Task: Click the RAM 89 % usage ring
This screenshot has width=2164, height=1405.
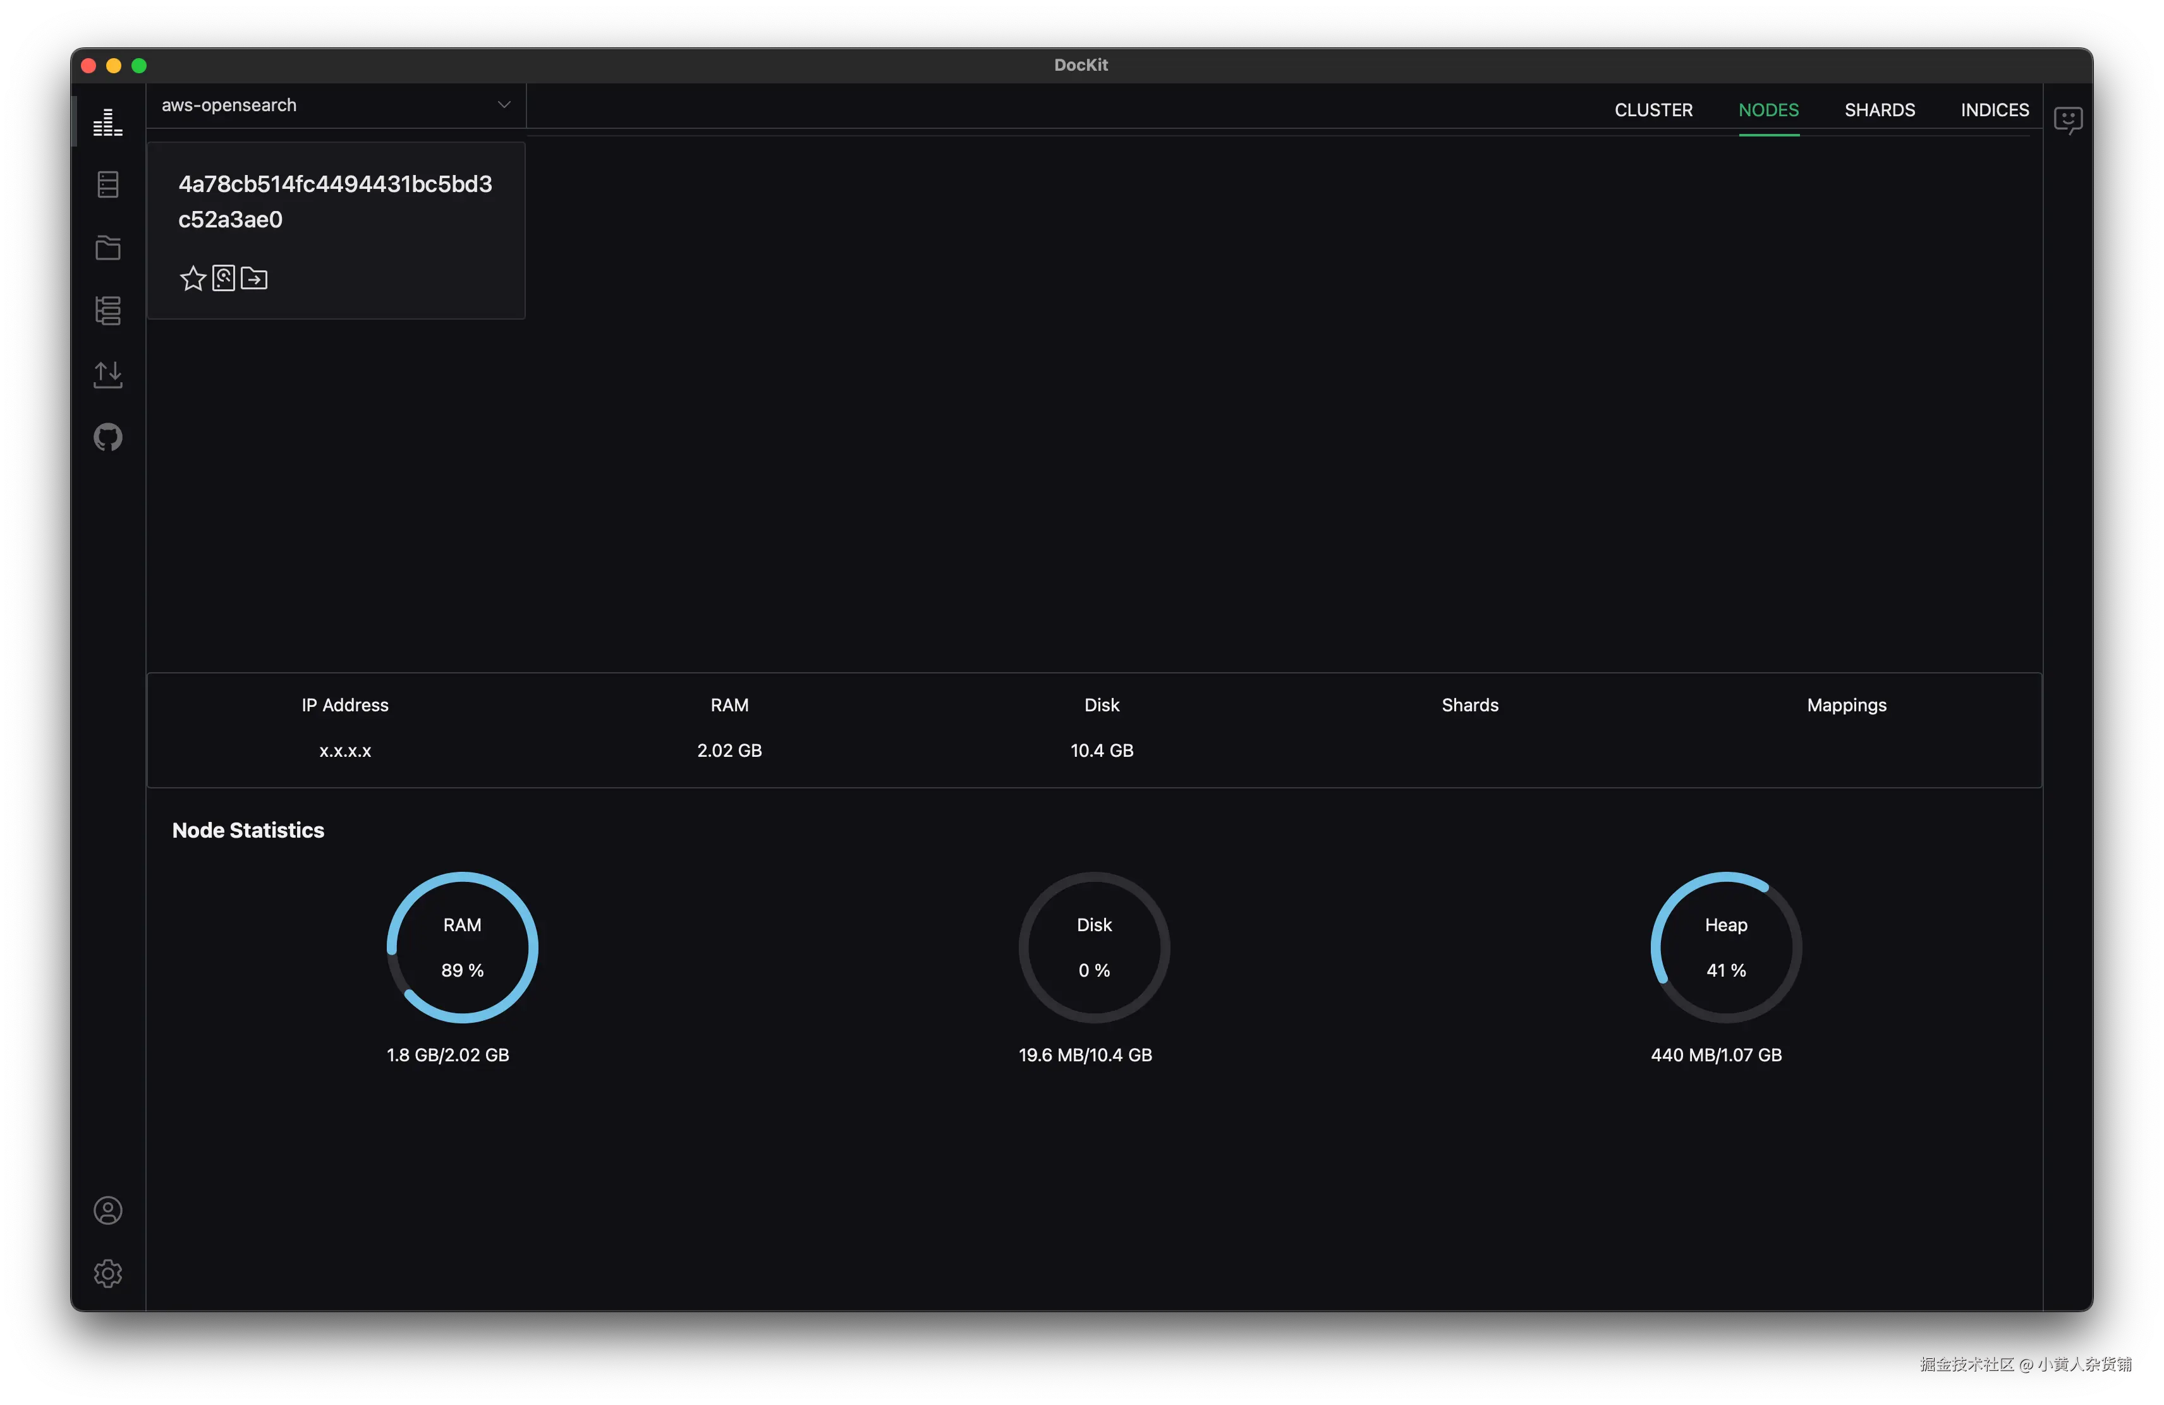Action: tap(462, 947)
